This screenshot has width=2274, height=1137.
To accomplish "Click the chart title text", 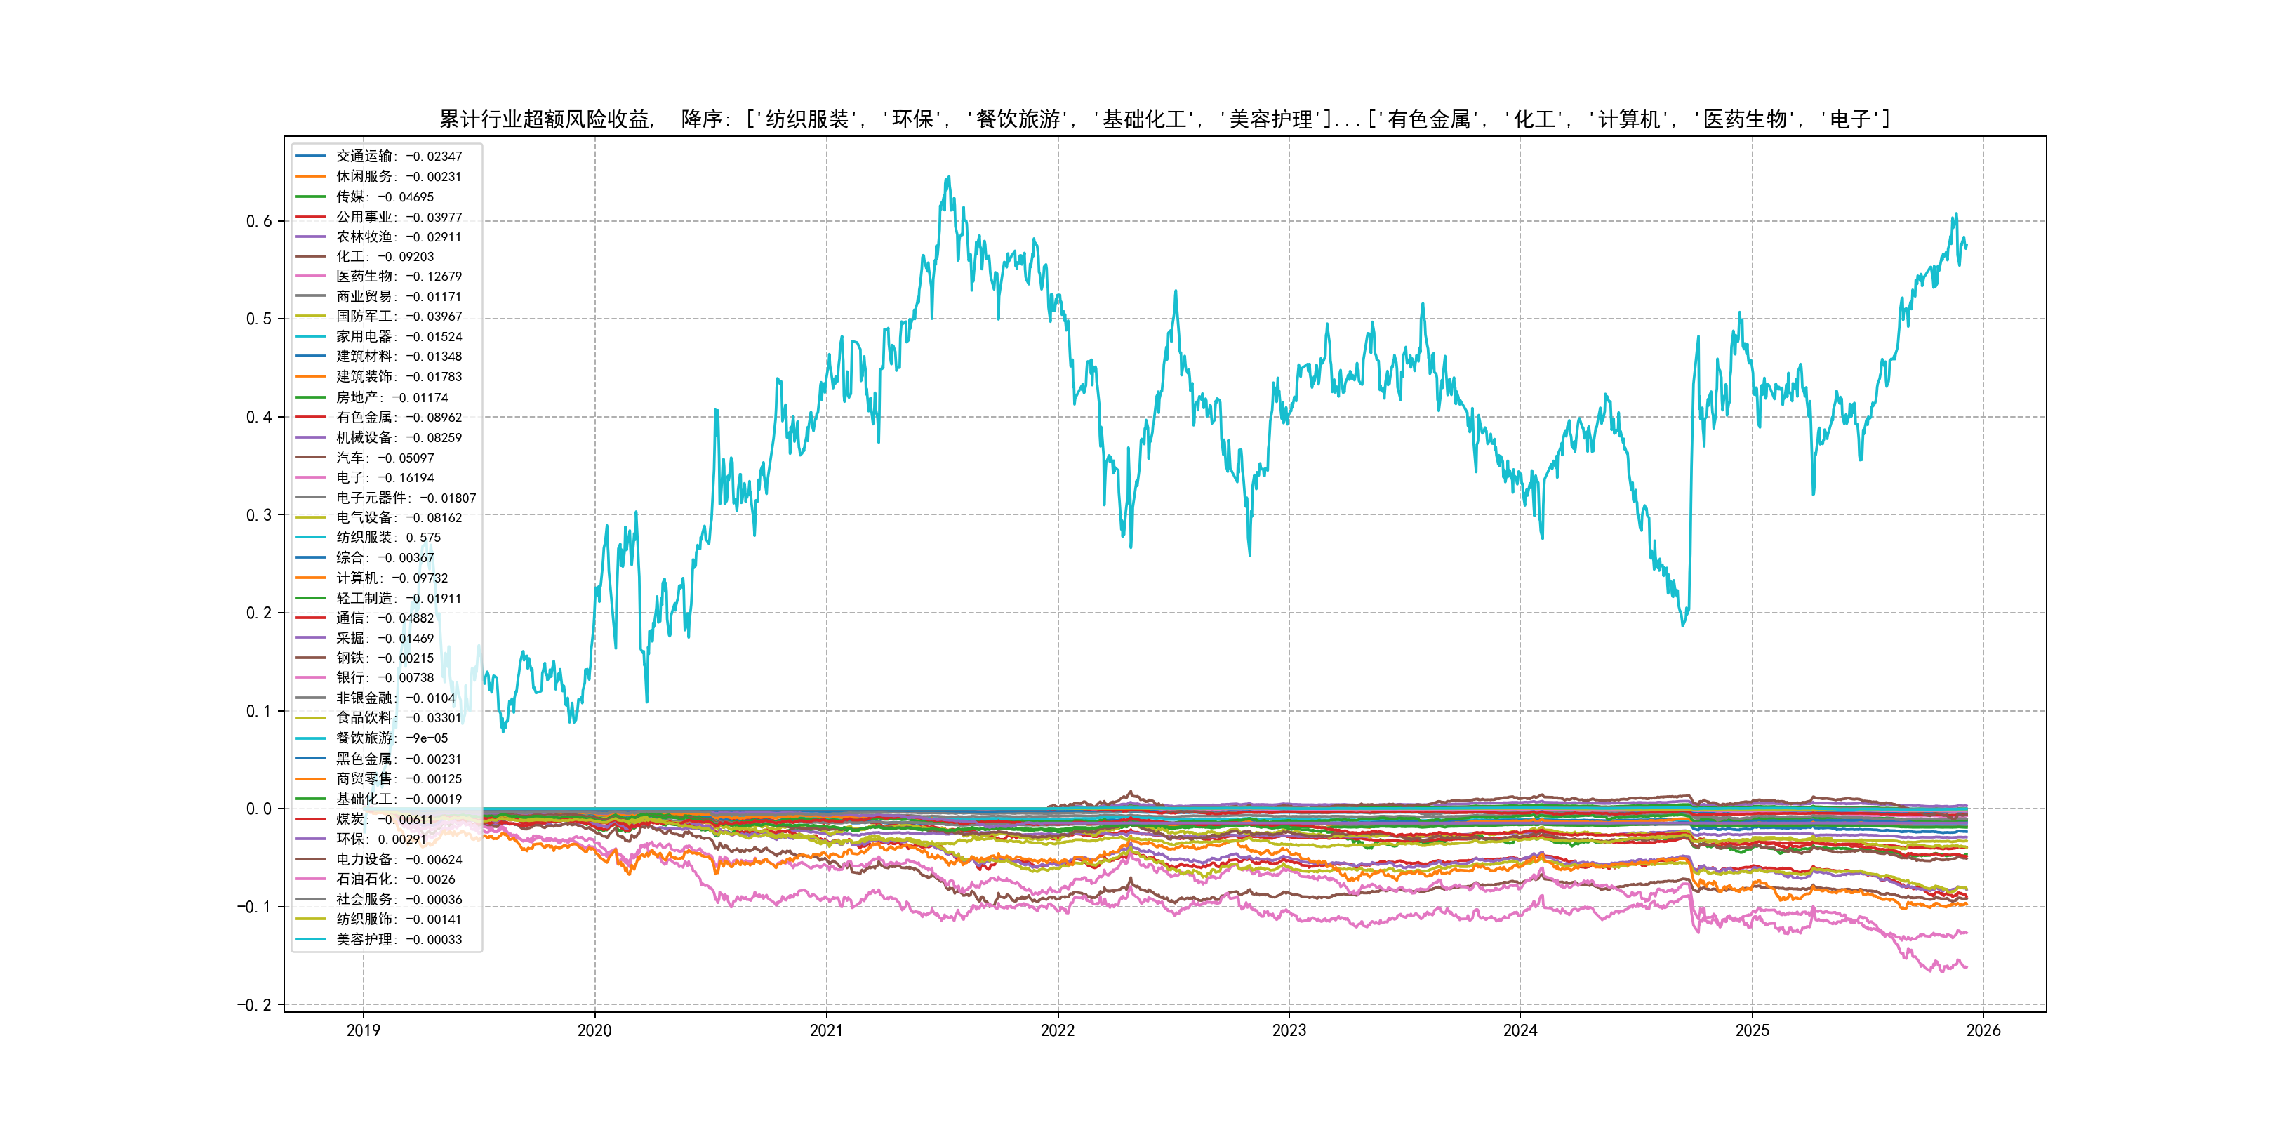I will (x=1164, y=119).
